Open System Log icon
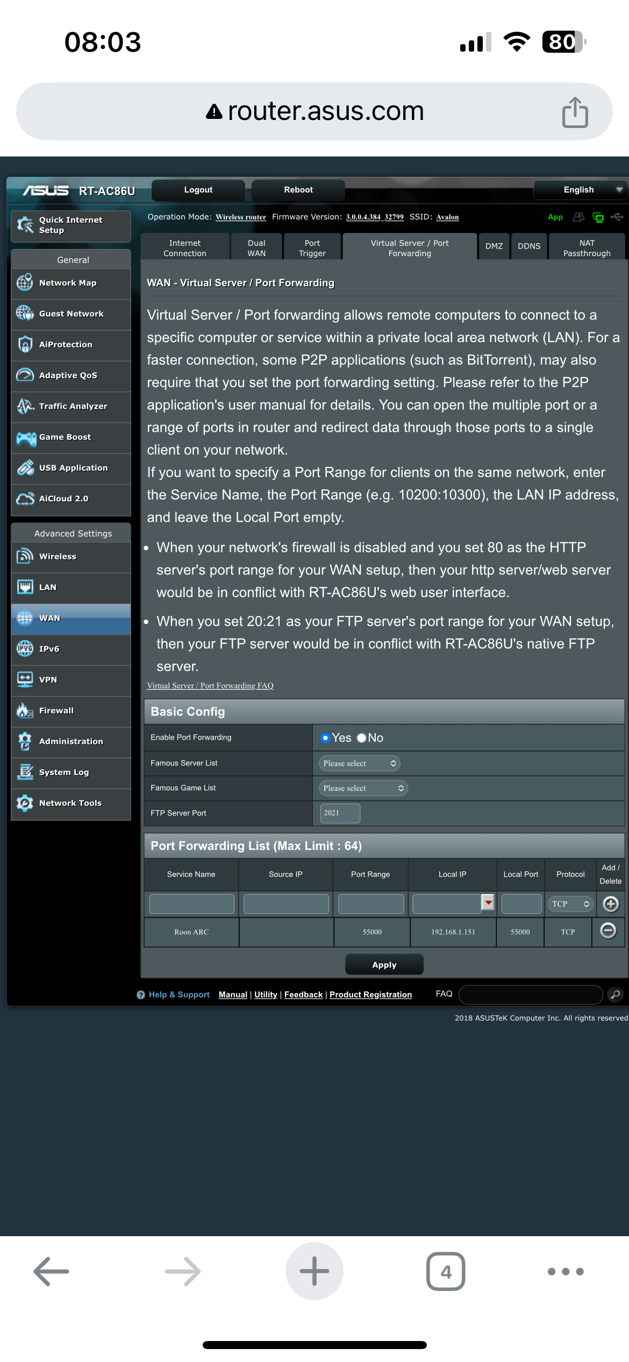Viewport: 629px width, 1362px height. [x=25, y=772]
